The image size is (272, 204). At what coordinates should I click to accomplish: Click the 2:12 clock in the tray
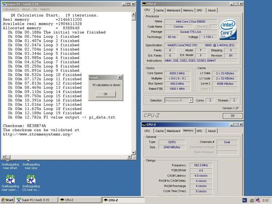coord(266,200)
